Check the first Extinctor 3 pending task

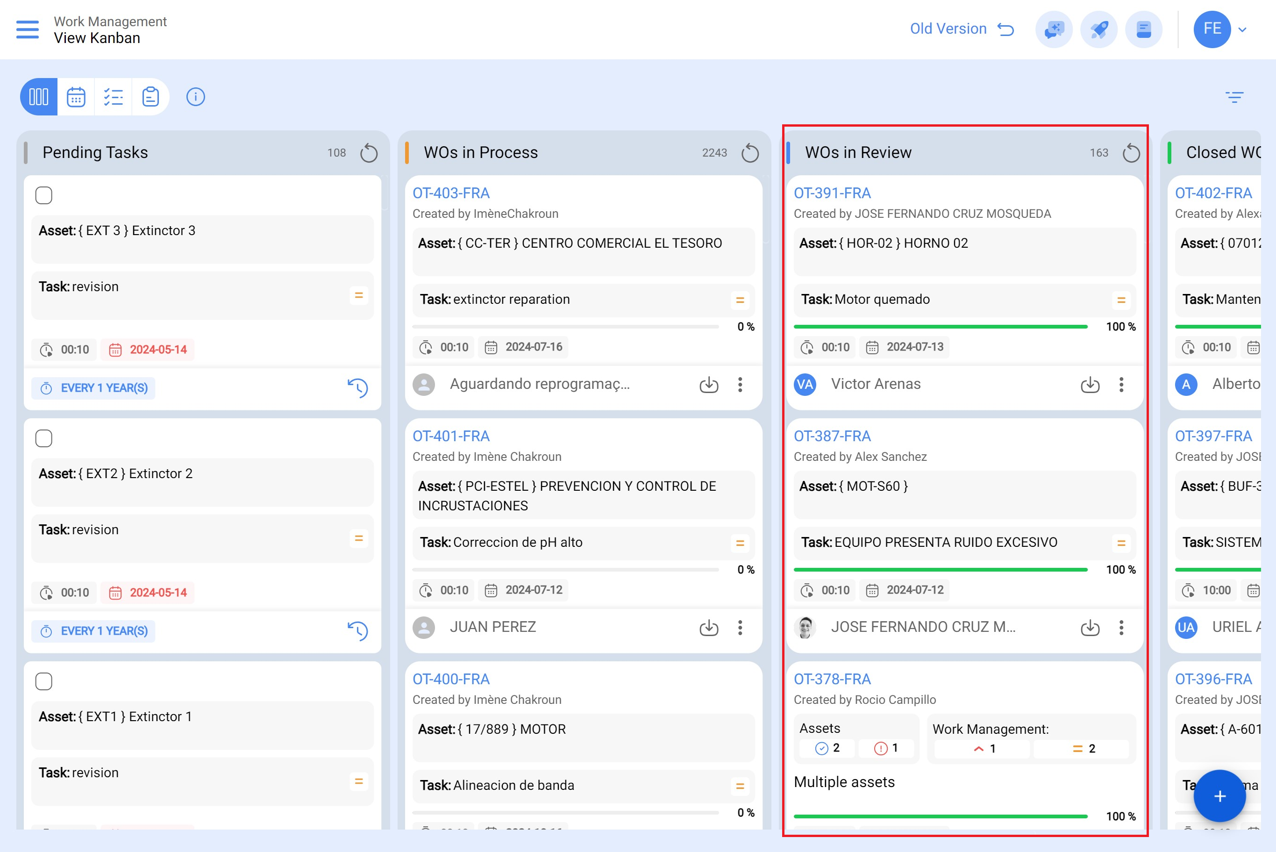44,195
